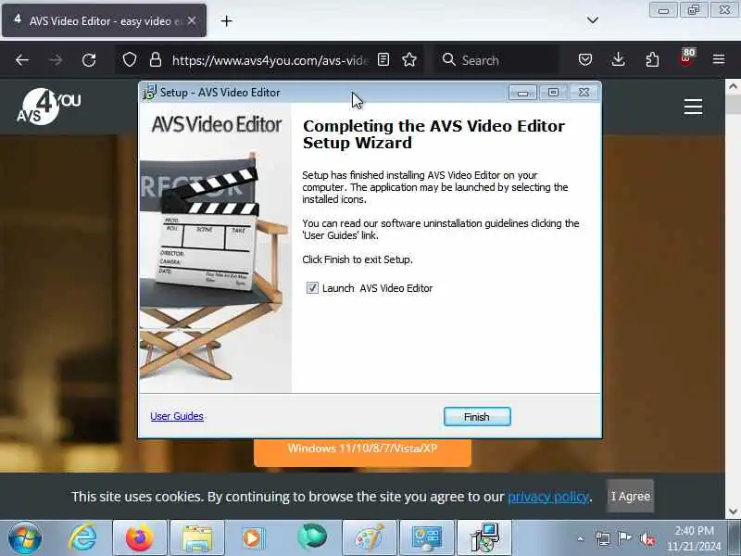Open Windows Explorer folder in taskbar

click(196, 538)
